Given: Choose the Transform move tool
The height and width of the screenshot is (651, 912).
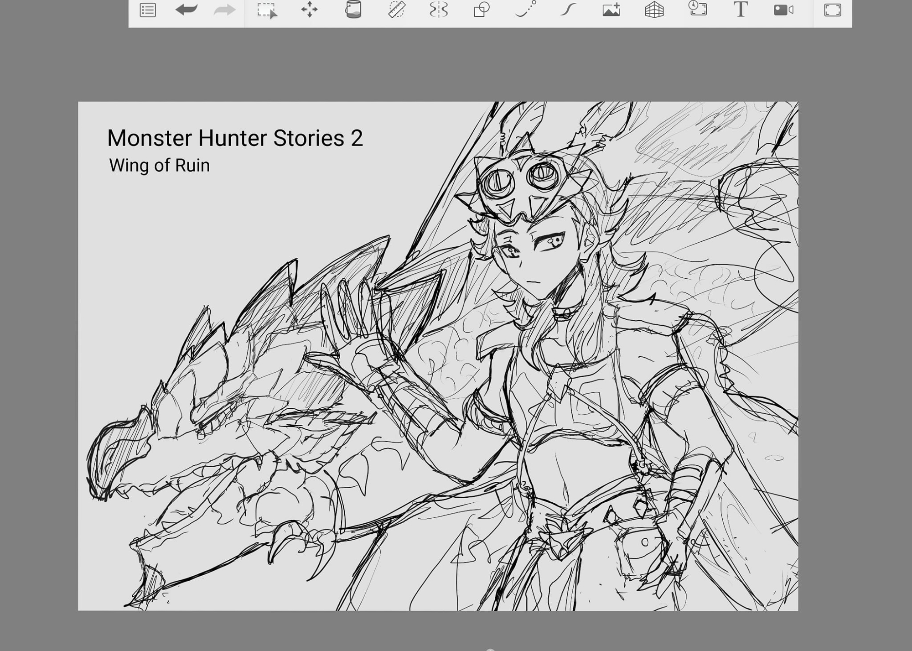Looking at the screenshot, I should [309, 10].
